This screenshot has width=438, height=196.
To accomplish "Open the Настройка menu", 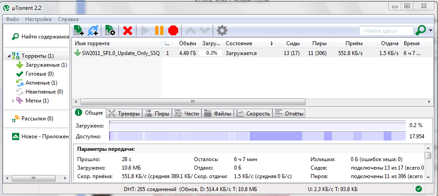I will [38, 19].
